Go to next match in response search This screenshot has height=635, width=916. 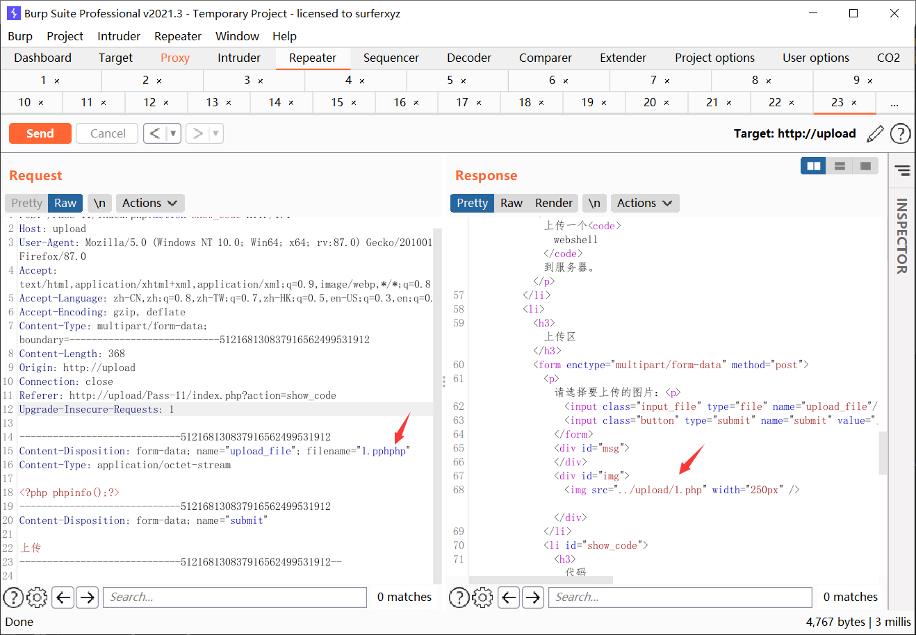pyautogui.click(x=533, y=597)
